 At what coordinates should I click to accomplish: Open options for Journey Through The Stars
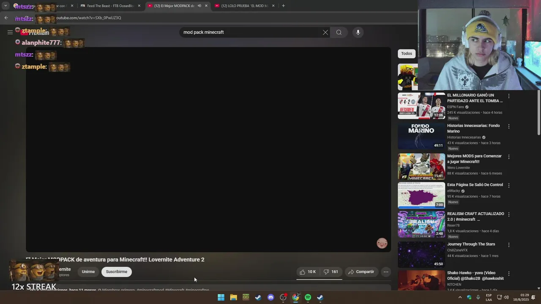coord(509,245)
